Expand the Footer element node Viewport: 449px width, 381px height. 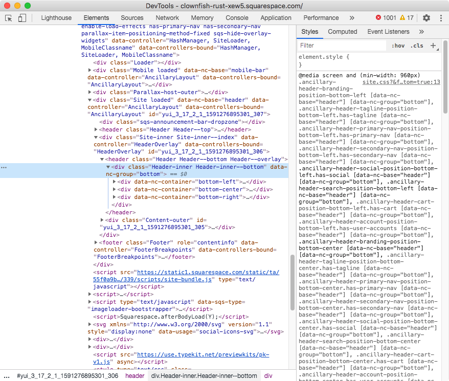pyautogui.click(x=96, y=242)
